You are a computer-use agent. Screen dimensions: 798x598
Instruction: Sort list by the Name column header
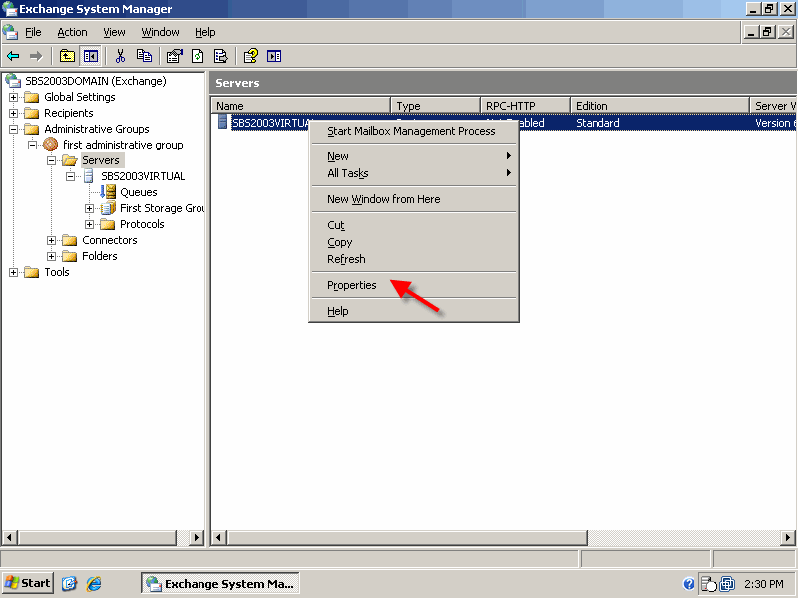click(301, 106)
